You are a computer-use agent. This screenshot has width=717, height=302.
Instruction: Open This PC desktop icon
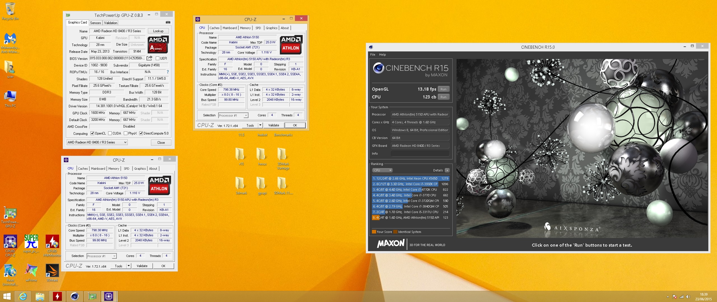click(10, 99)
